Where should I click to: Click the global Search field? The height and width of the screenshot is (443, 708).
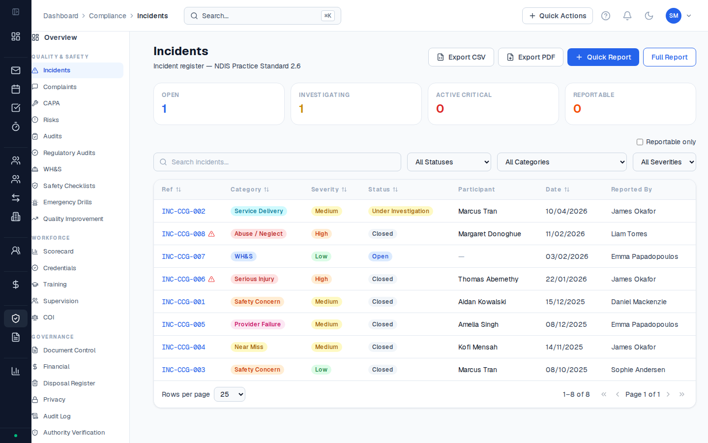pyautogui.click(x=263, y=16)
